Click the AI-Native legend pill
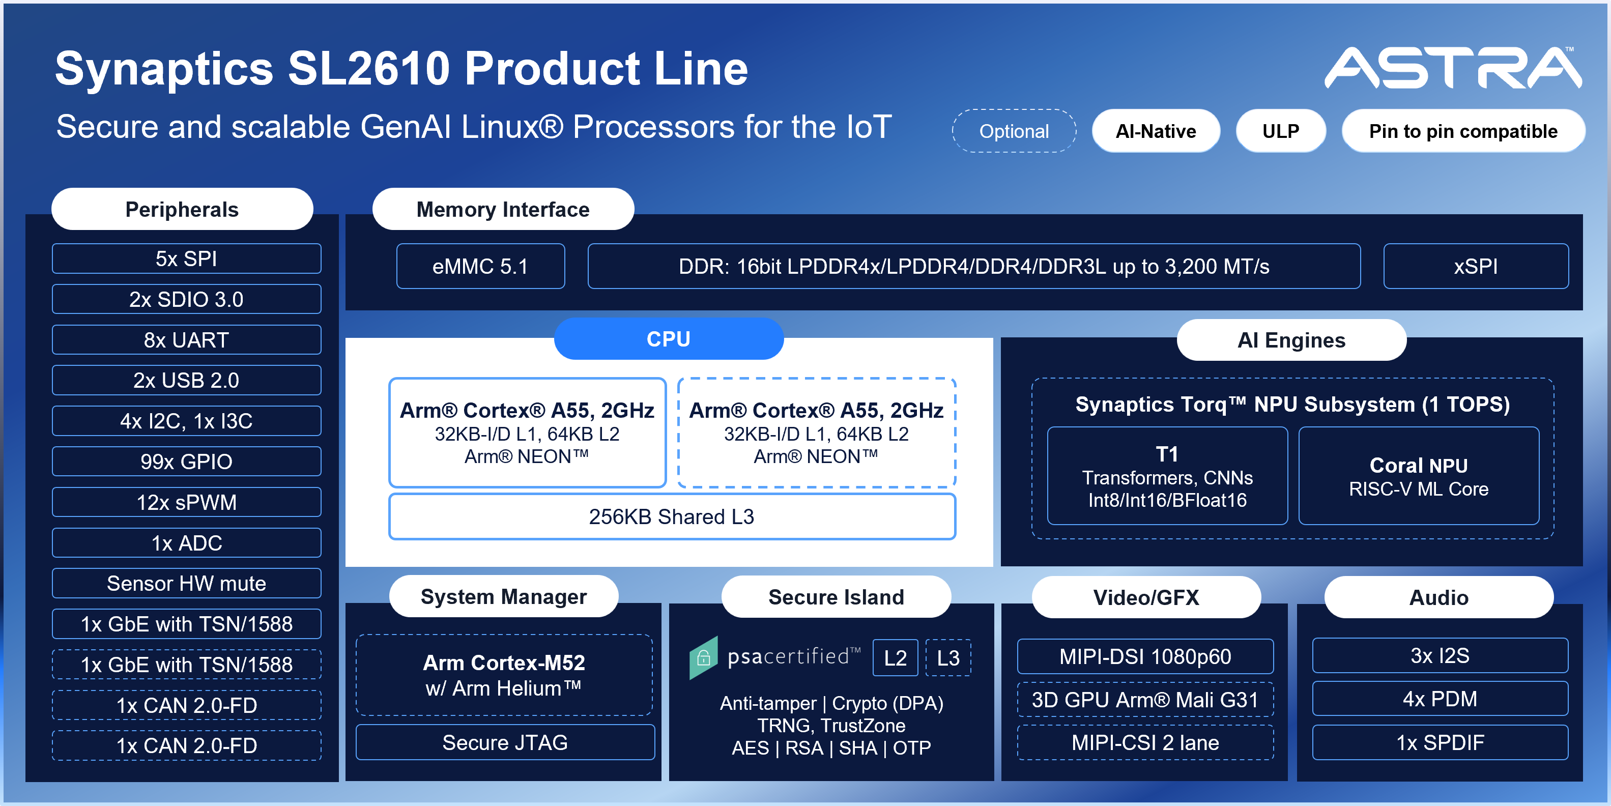 [1155, 131]
